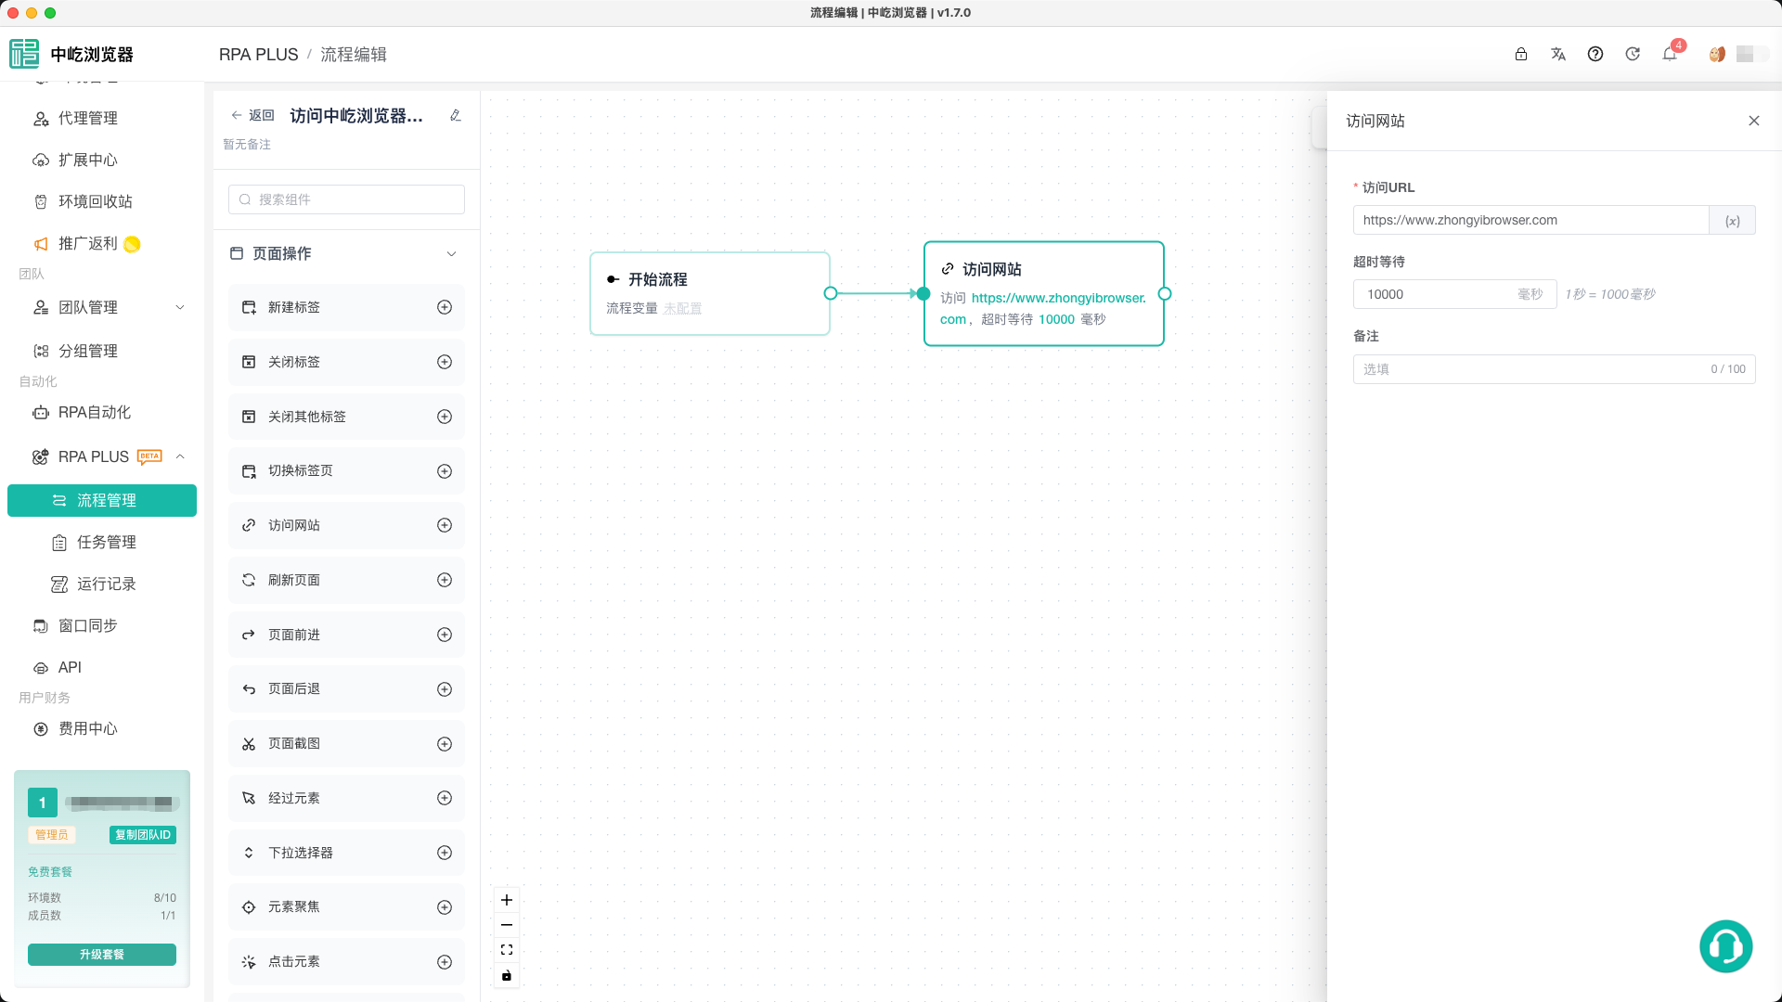
Task: Zoom out on the flow canvas
Action: (x=507, y=925)
